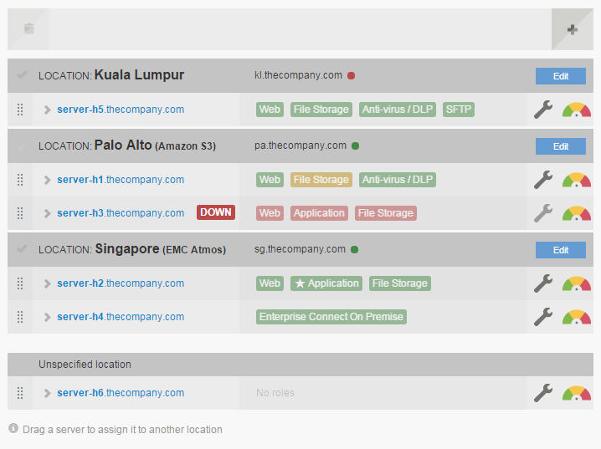Open server-h2.thecompany.com link

tap(121, 283)
